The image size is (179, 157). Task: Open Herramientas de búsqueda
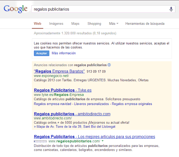[145, 24]
